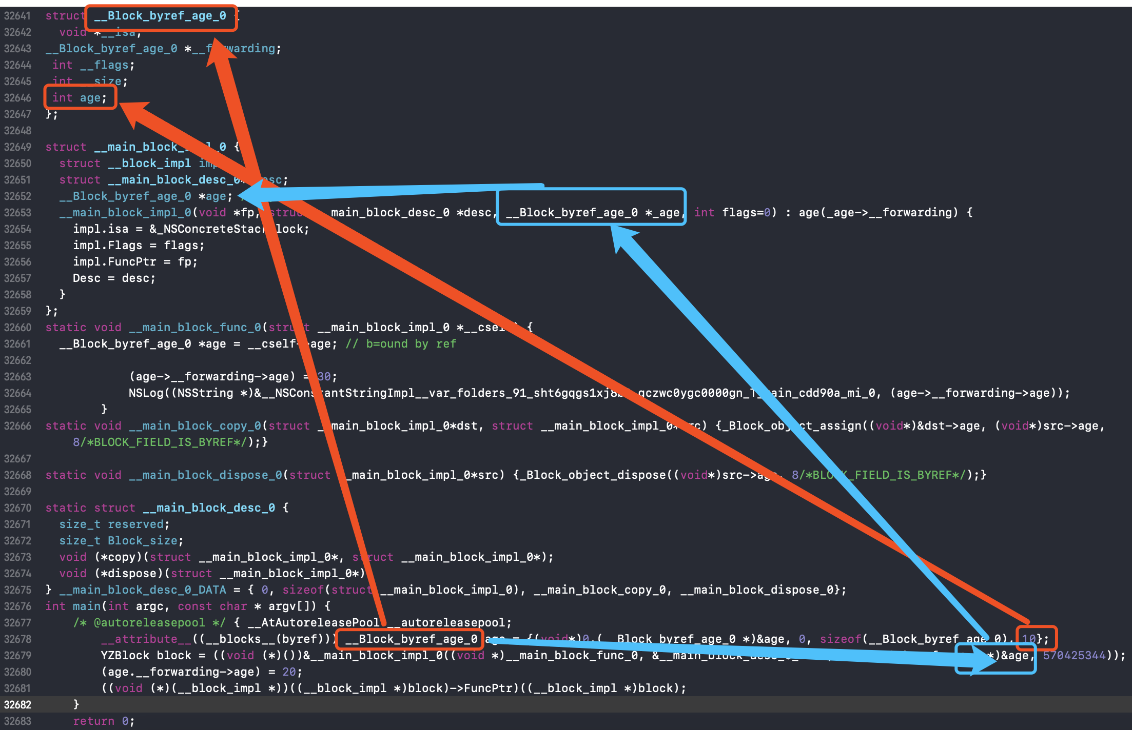Viewport: 1132px width, 730px height.
Task: Click the "int age;" declaration on line 32646
Action: pos(80,98)
